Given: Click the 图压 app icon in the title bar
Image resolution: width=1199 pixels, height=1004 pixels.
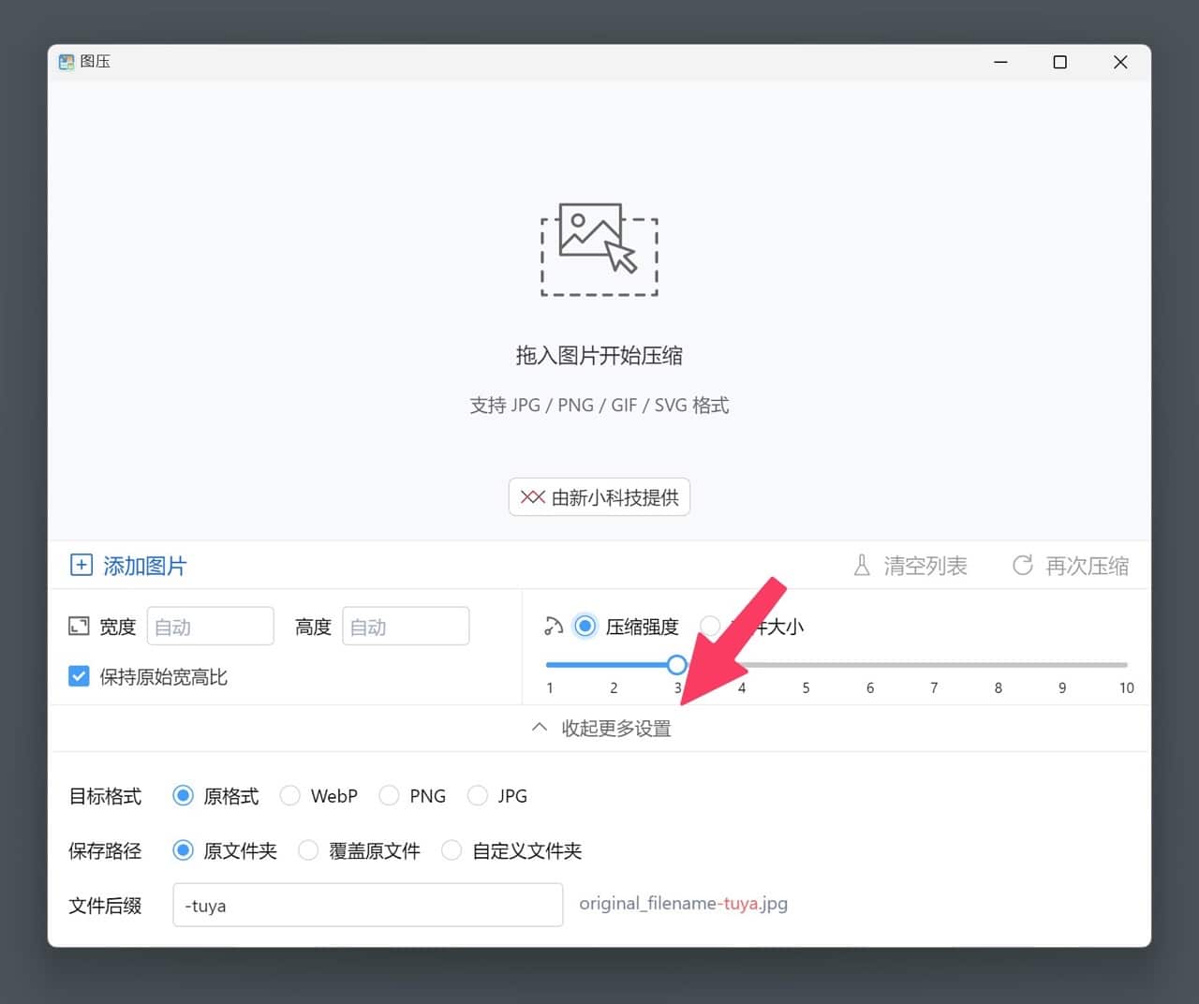Looking at the screenshot, I should click(x=67, y=62).
